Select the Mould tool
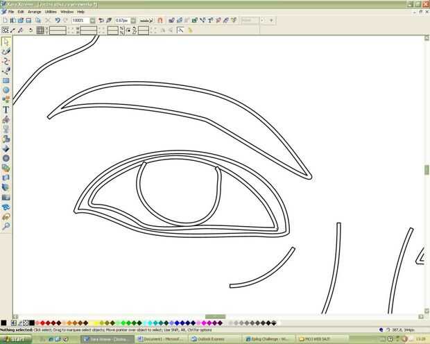The height and width of the screenshot is (344, 430). point(6,178)
